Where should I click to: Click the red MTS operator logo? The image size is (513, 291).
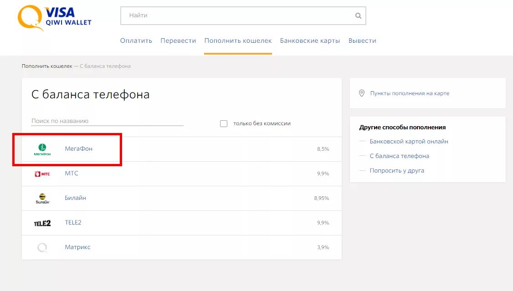click(42, 174)
